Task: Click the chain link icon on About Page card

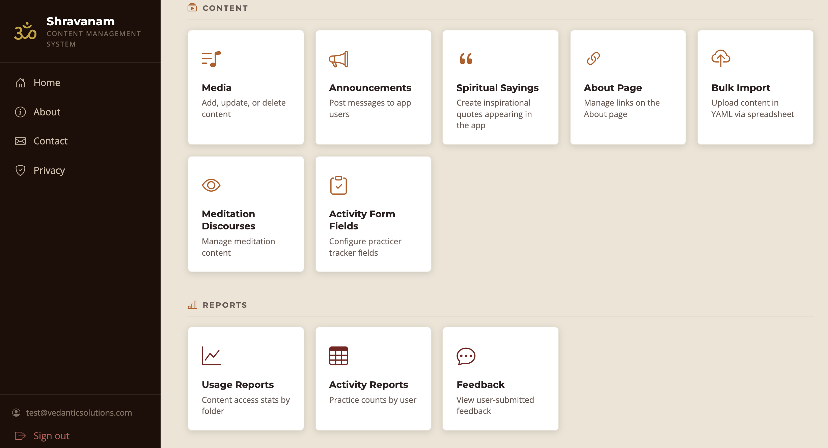Action: (x=593, y=58)
